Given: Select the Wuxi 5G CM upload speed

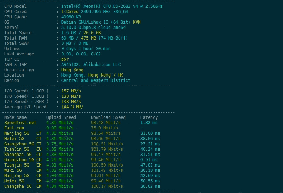Looking at the screenshot, I should [60, 170].
